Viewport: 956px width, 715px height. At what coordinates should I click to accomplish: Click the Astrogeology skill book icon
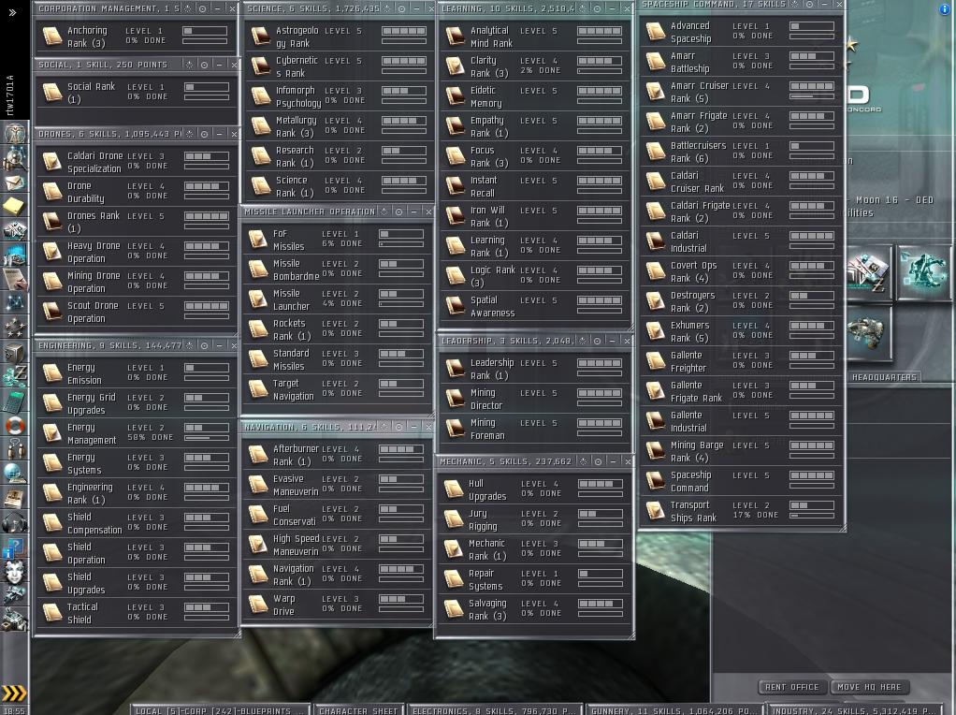coord(261,36)
